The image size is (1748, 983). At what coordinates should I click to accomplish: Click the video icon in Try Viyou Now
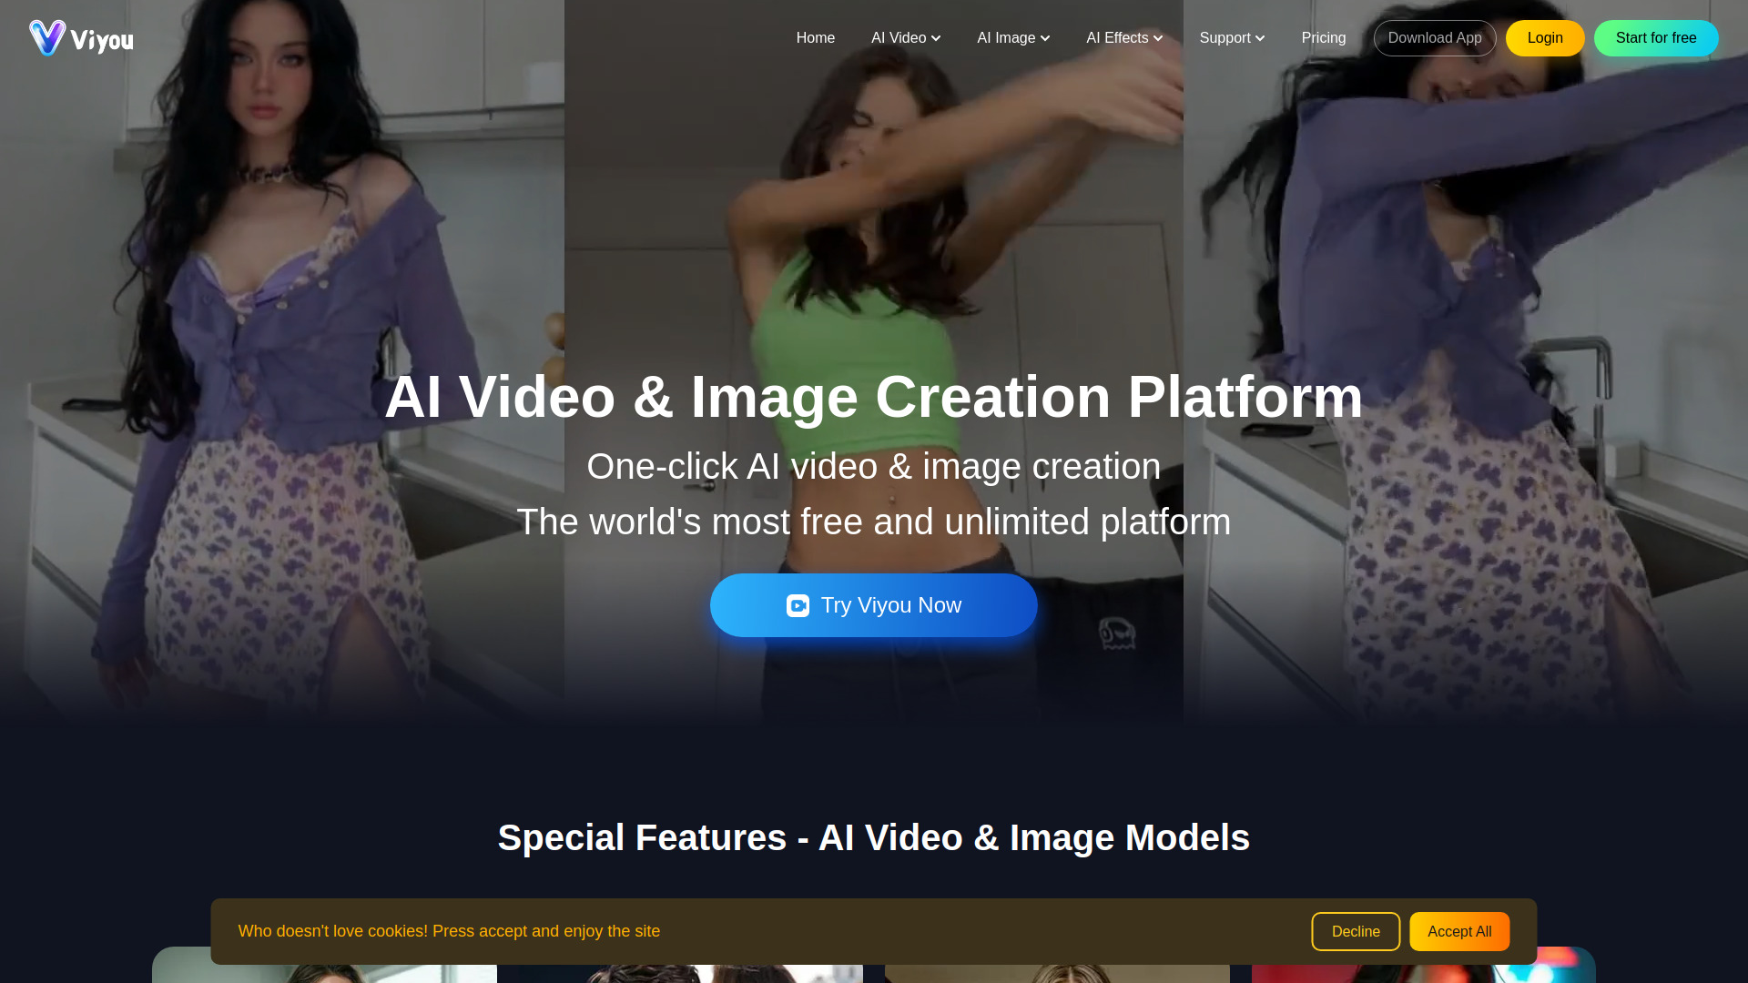[x=798, y=606]
